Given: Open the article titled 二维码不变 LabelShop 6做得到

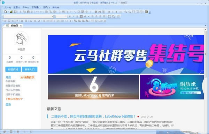Looking at the screenshot, I should (93, 117).
